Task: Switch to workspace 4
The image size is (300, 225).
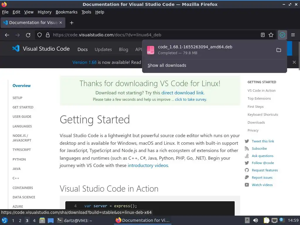Action: 34,221
